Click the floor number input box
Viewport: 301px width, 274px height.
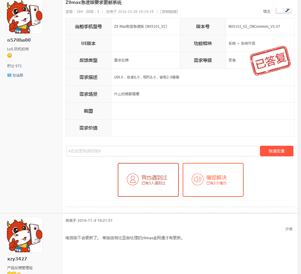click(x=280, y=10)
